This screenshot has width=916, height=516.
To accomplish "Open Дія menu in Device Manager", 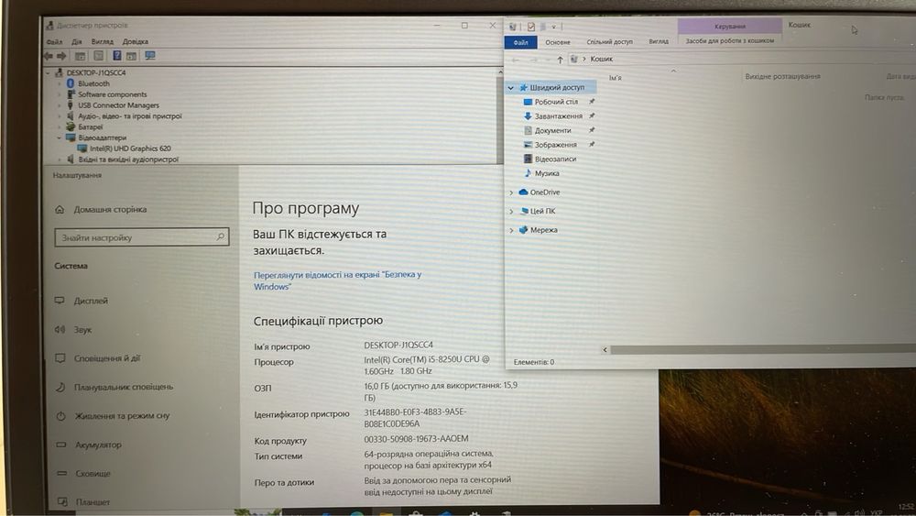I will click(x=77, y=42).
